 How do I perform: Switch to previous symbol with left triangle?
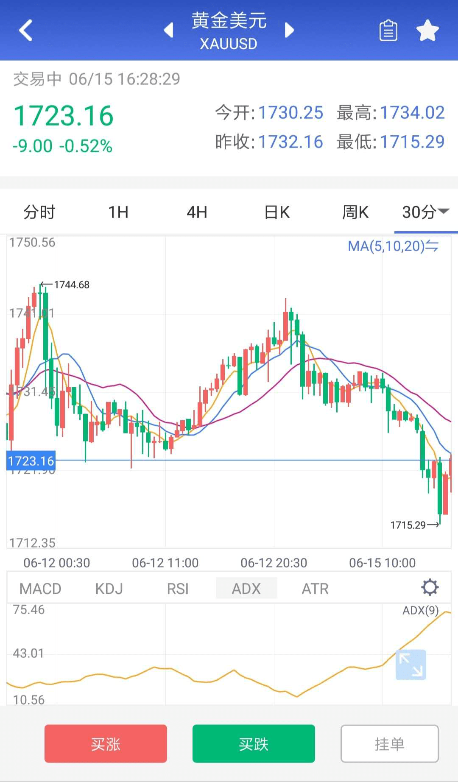pyautogui.click(x=169, y=30)
